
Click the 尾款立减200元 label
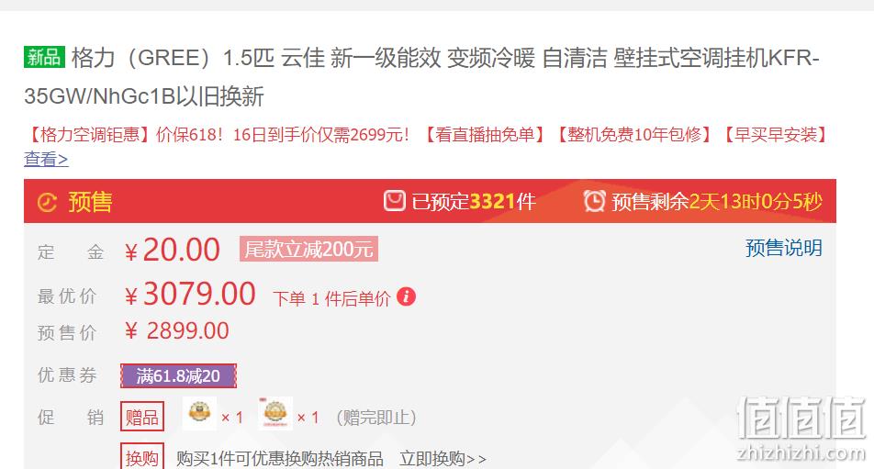click(308, 249)
